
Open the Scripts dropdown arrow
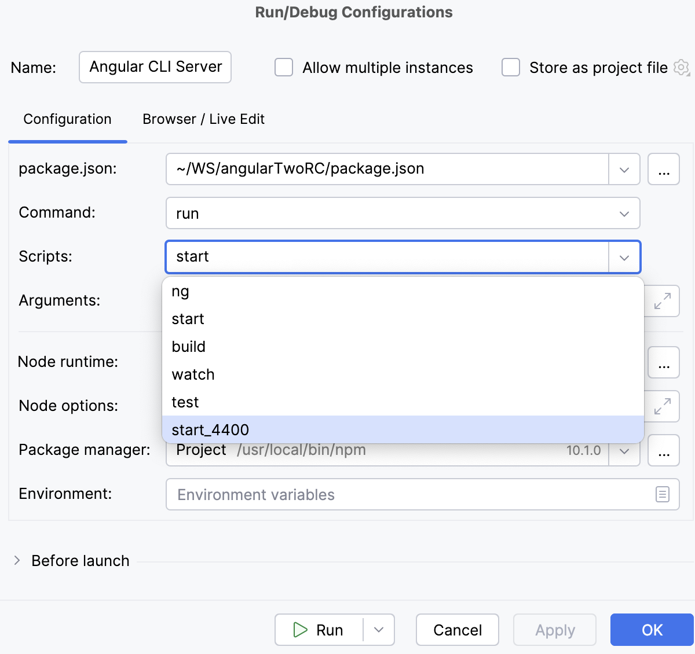pyautogui.click(x=624, y=257)
